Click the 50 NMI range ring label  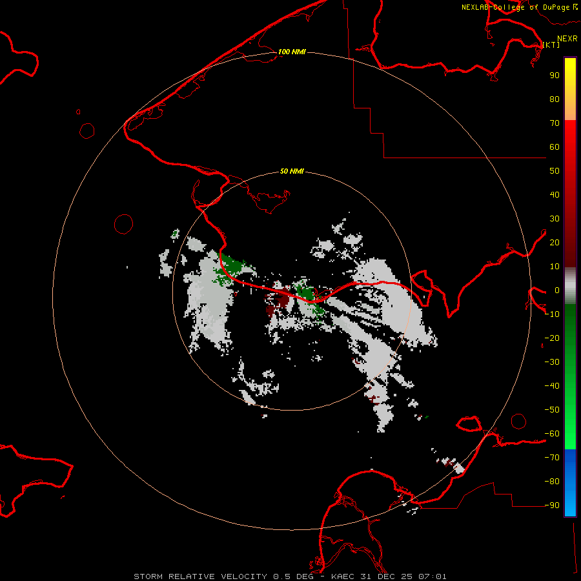pos(292,171)
